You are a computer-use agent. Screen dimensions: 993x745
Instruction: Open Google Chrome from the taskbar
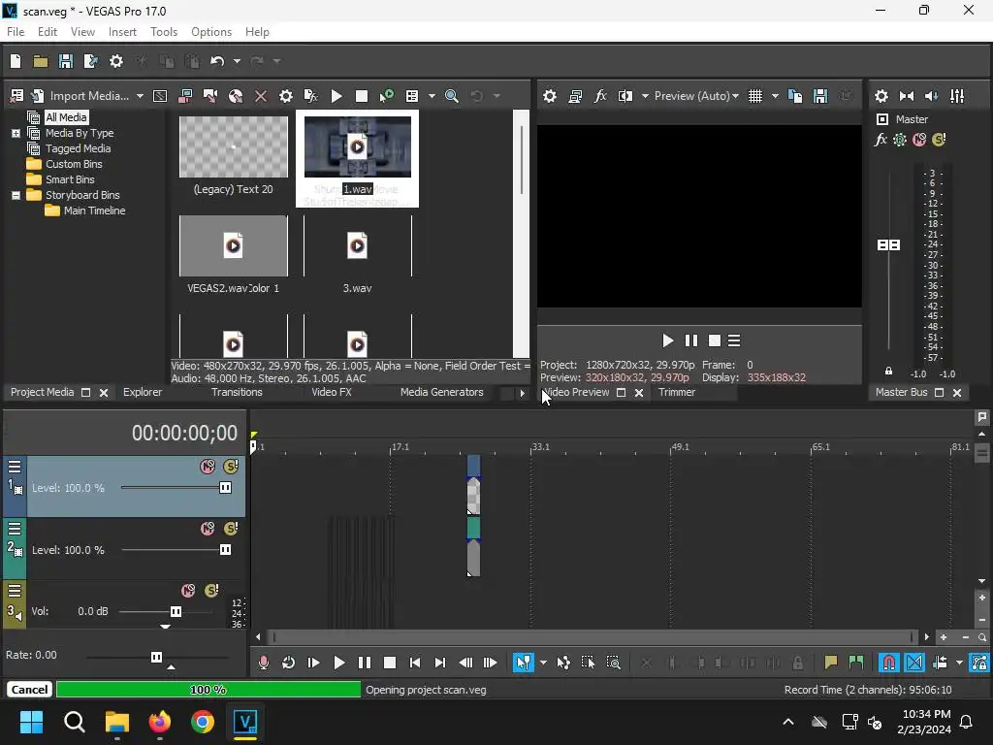point(203,722)
